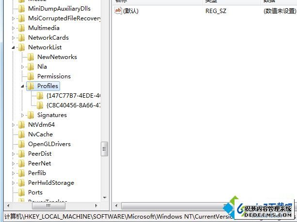This screenshot has height=222, width=297.
Task: Expand the NtVdm64 key
Action: click(14, 125)
